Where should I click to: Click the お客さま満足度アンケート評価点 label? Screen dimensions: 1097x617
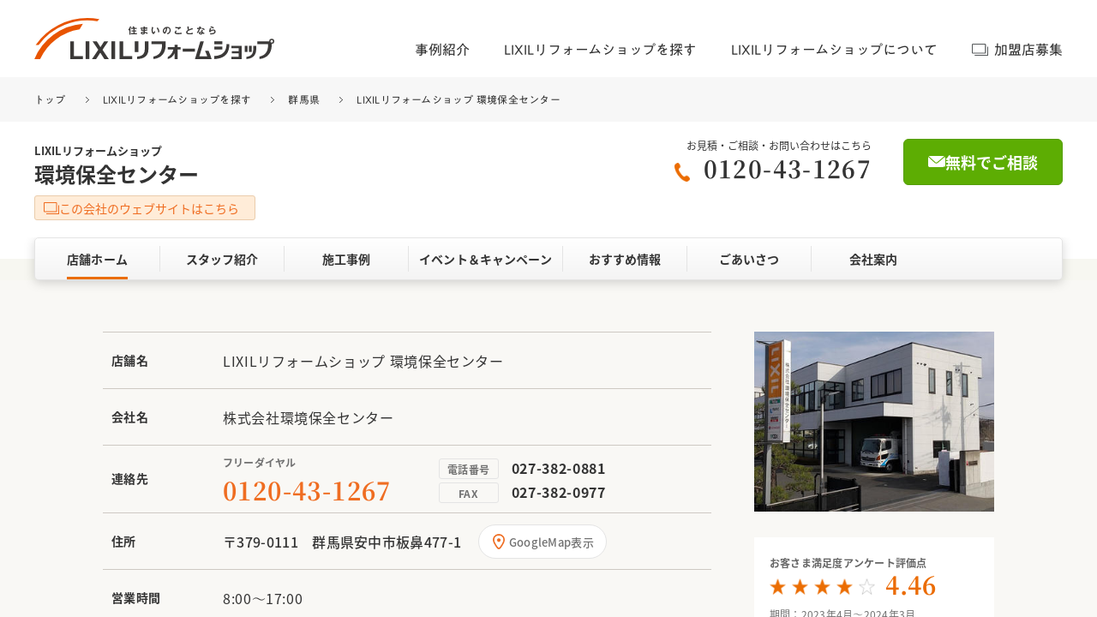click(x=848, y=563)
